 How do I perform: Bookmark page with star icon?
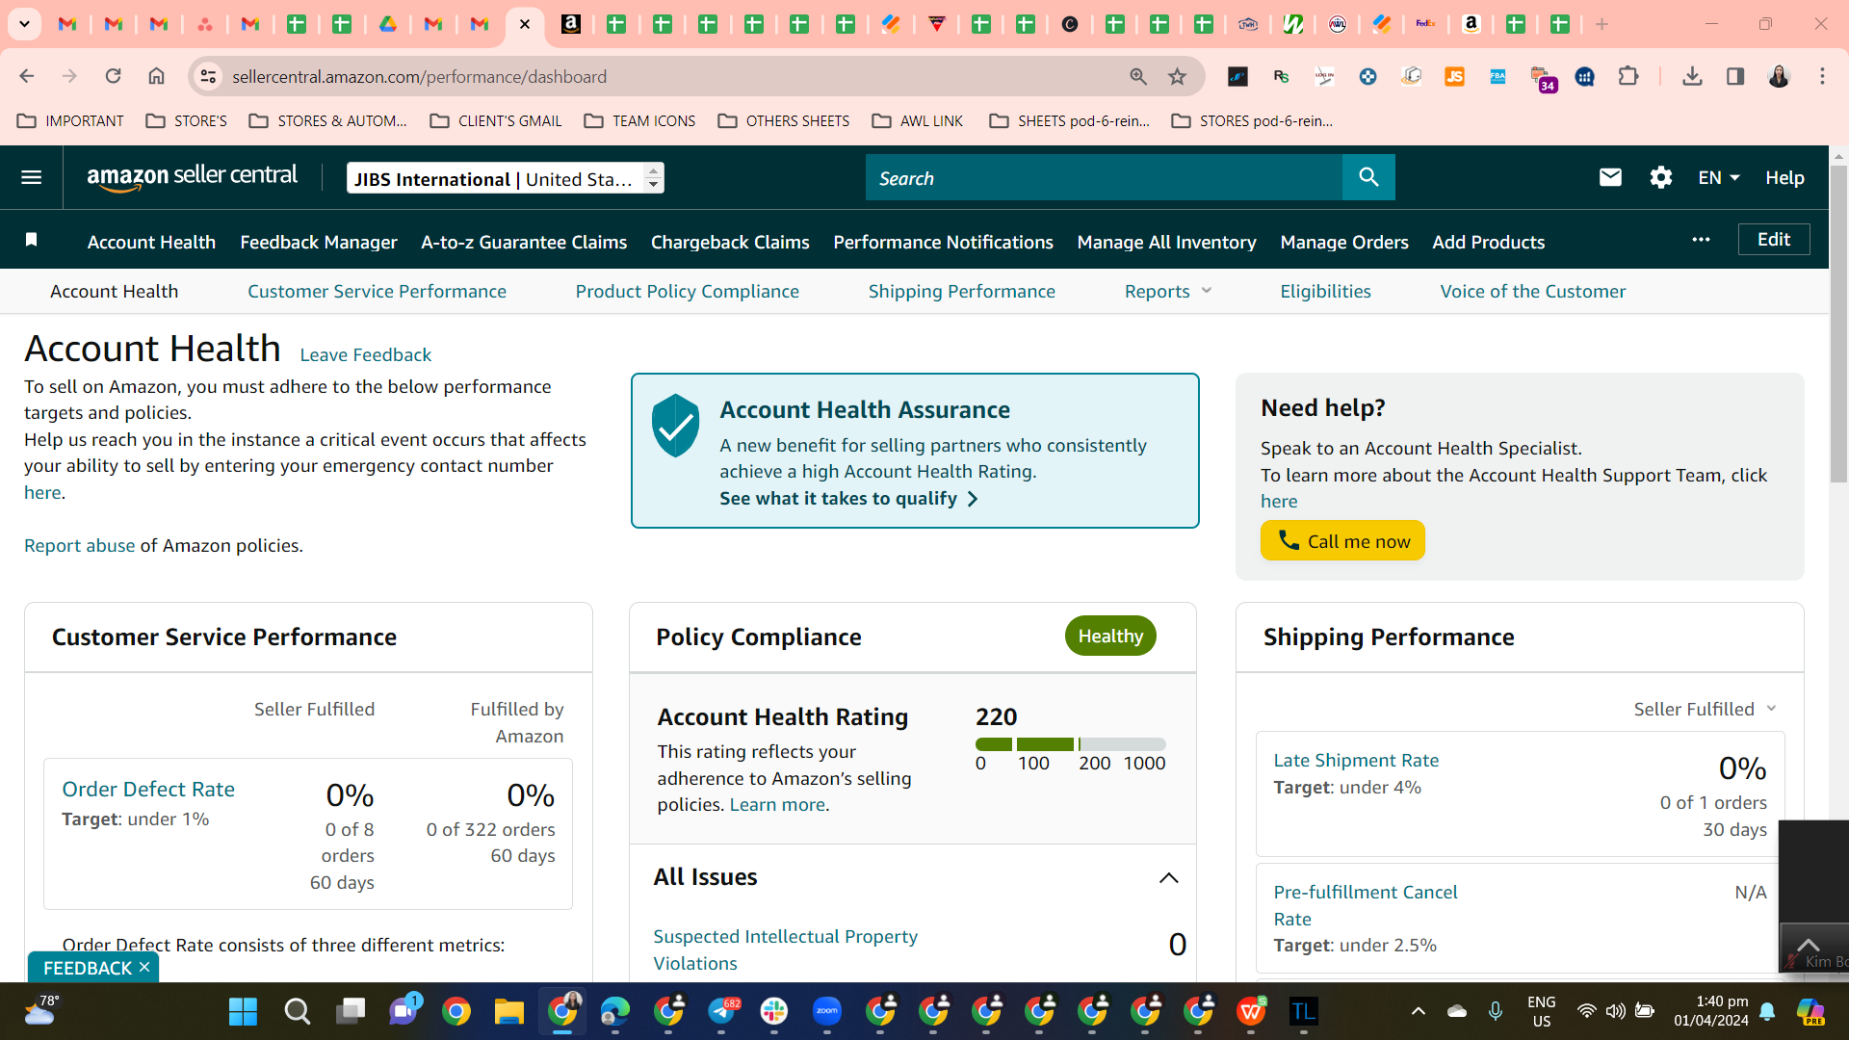coord(1177,76)
